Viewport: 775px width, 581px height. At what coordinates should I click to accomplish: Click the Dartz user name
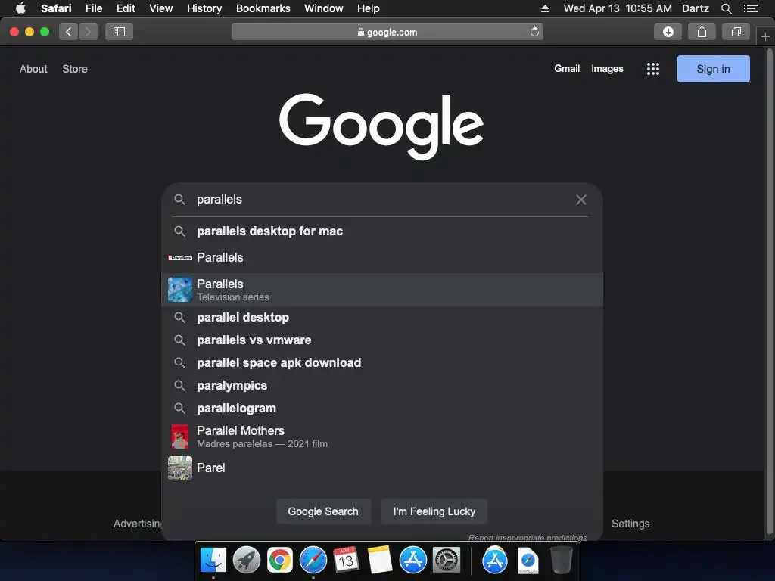(695, 8)
